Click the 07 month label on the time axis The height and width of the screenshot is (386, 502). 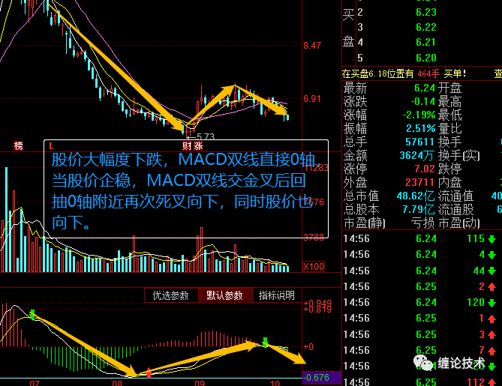click(x=35, y=383)
